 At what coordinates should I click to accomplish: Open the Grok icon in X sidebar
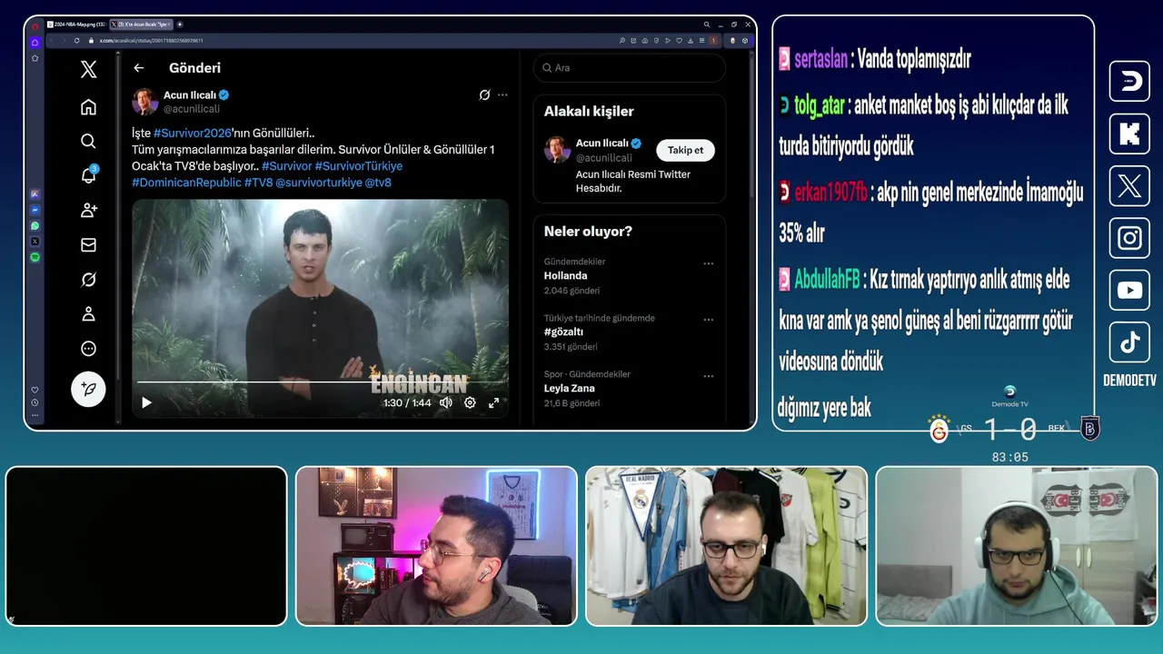click(x=88, y=279)
